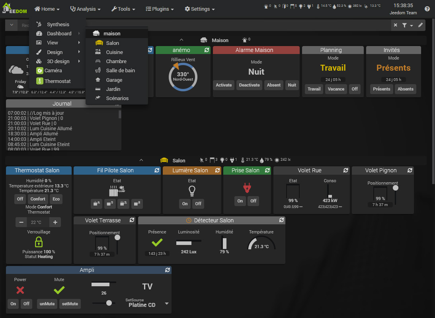
Task: Click setMute on Ampli
Action: click(x=70, y=304)
